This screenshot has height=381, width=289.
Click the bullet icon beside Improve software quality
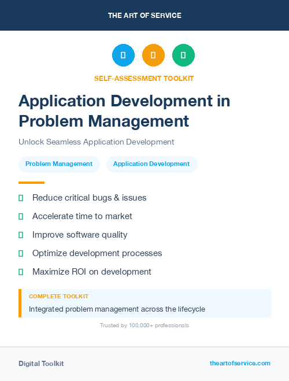point(21,235)
